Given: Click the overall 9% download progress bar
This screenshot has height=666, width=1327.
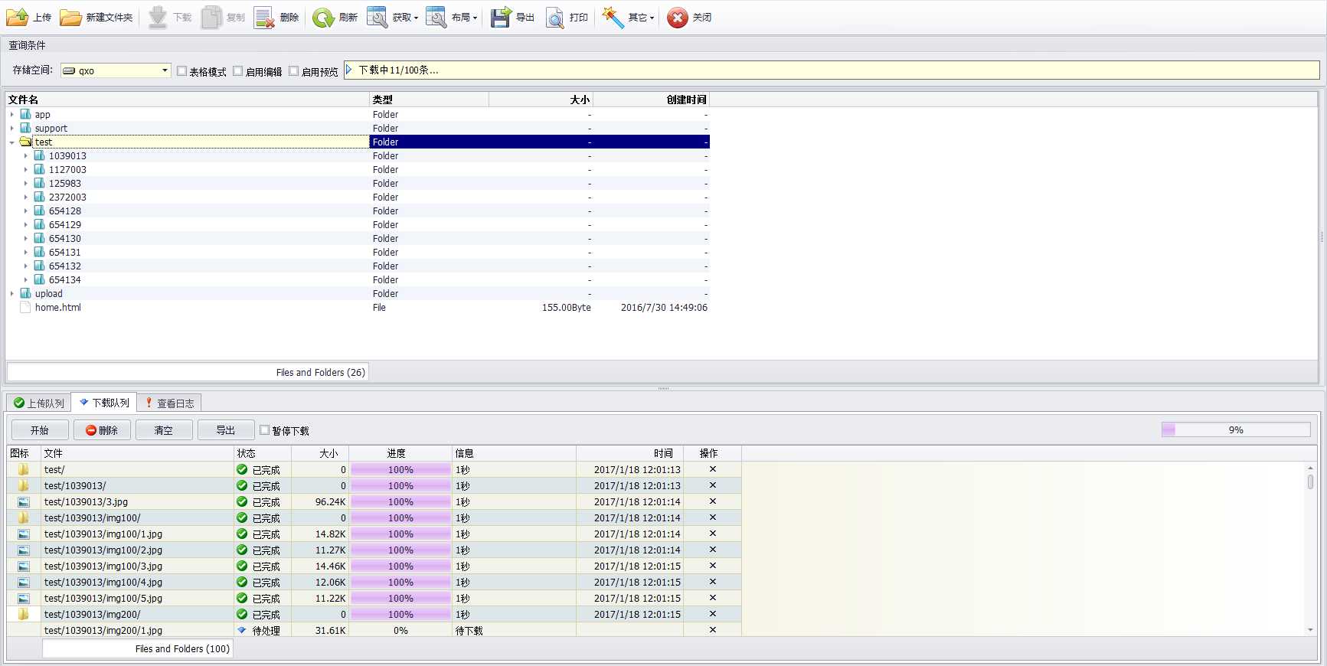Looking at the screenshot, I should 1236,430.
